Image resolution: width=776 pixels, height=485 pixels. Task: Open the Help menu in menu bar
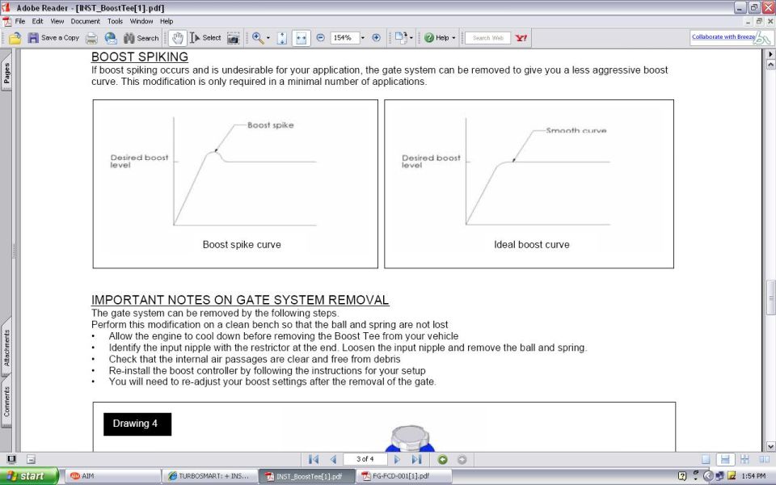pyautogui.click(x=167, y=21)
